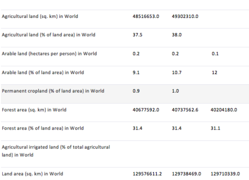249x180 pixels.
Task: Click the forest percentage value 31.1
Action: click(x=215, y=128)
